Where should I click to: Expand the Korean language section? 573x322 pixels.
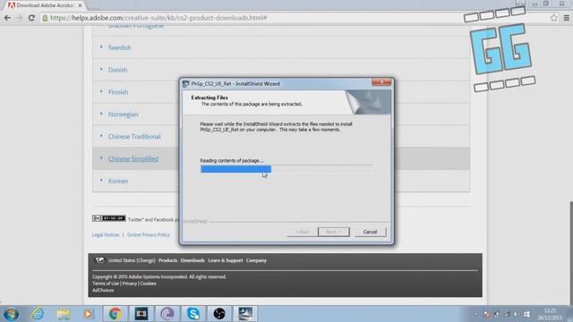point(118,181)
